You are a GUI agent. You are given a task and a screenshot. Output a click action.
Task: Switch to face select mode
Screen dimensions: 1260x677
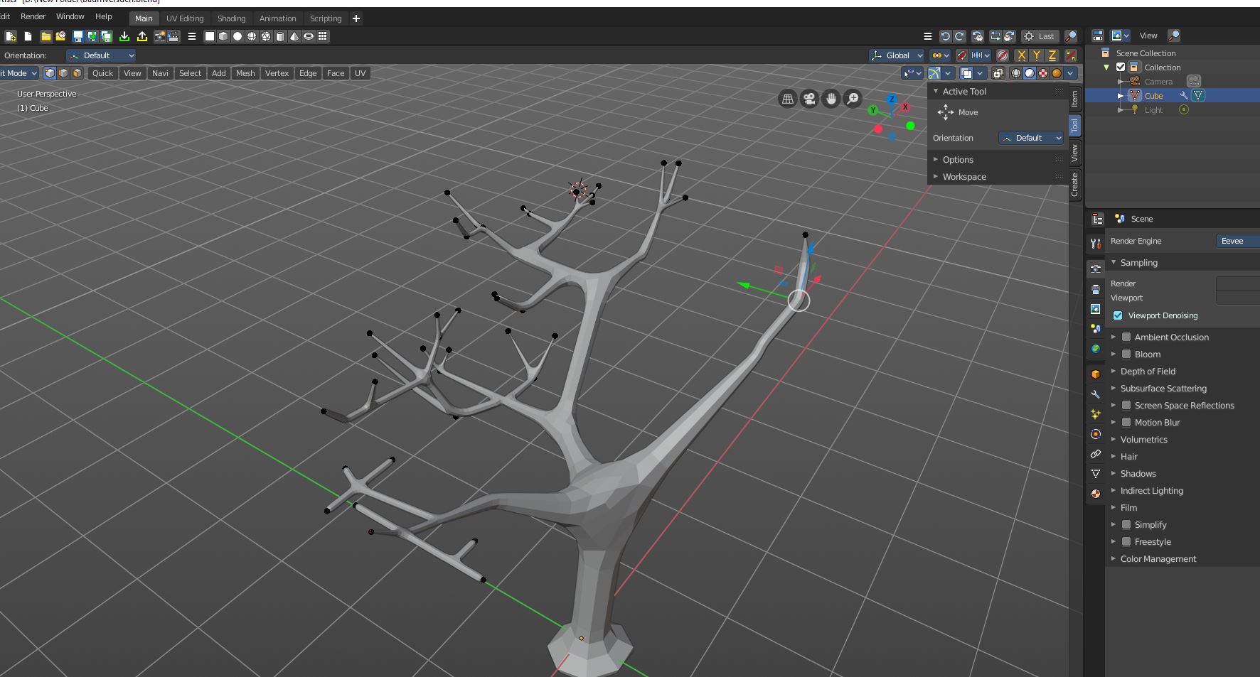[x=77, y=73]
